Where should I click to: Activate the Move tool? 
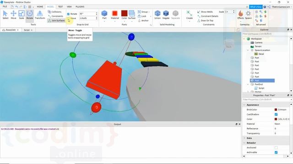click(13, 15)
